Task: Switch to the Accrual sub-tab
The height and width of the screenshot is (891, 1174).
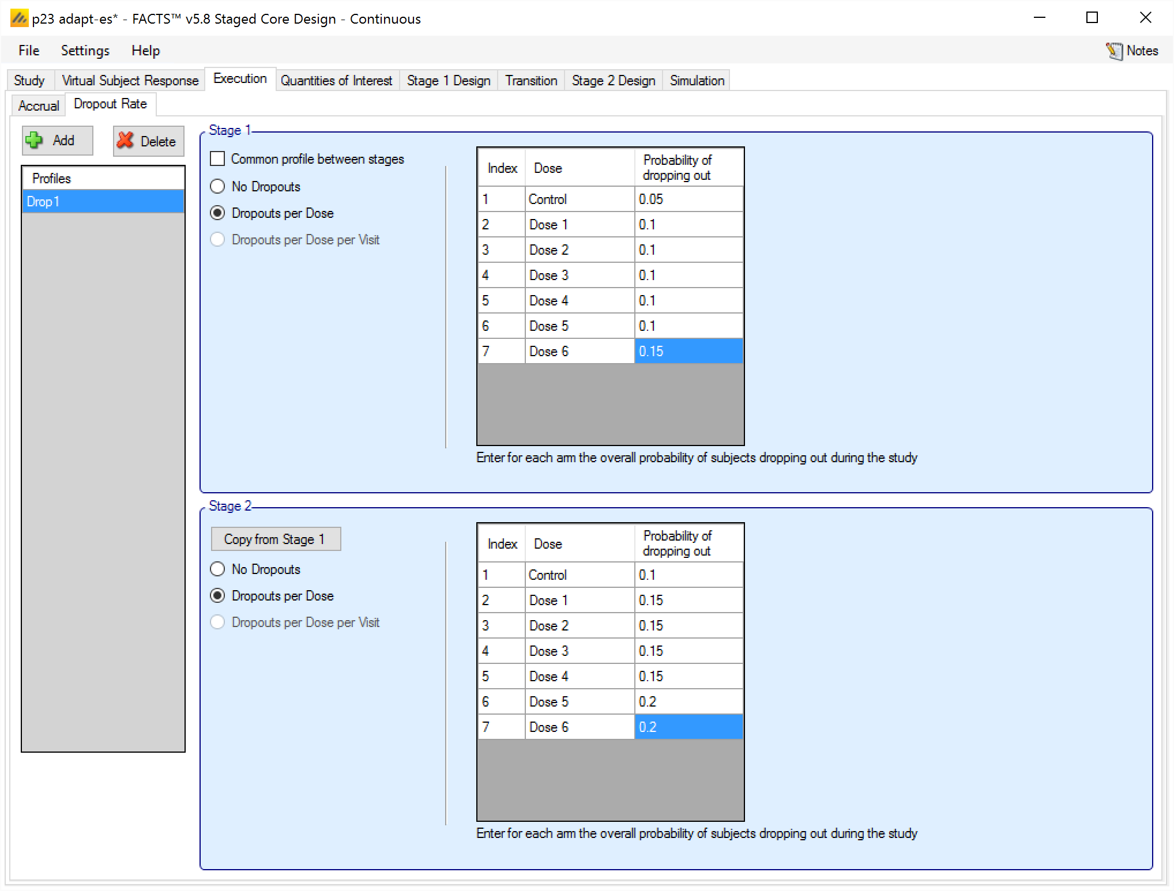Action: 39,105
